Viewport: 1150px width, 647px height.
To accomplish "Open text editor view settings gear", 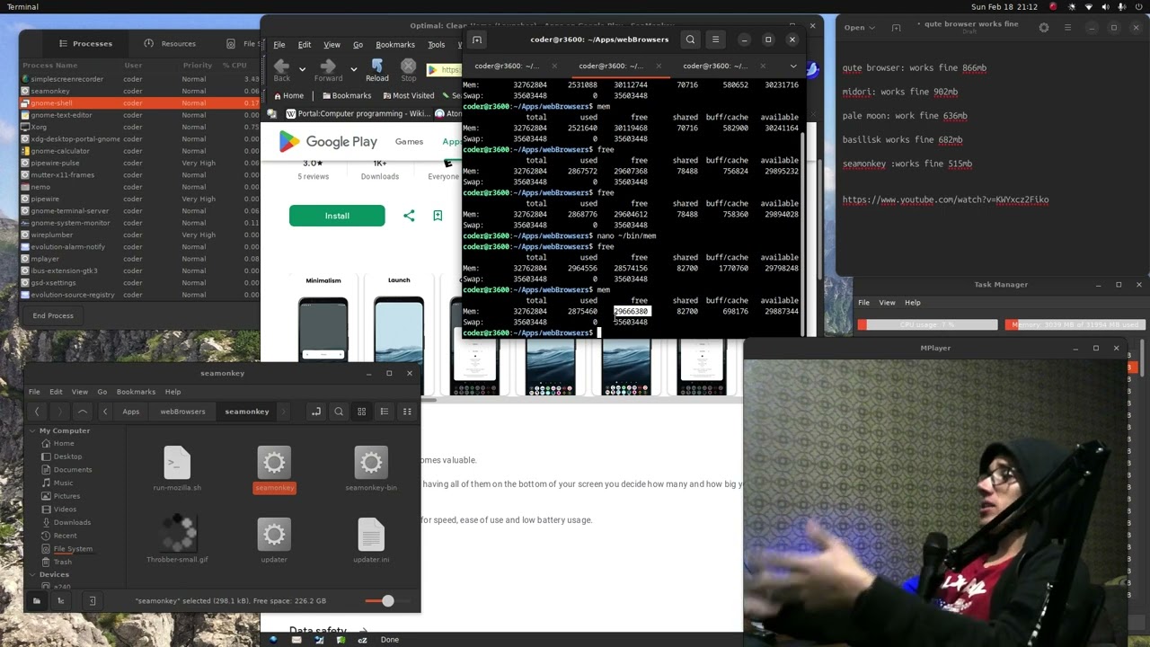I will coord(1043,27).
